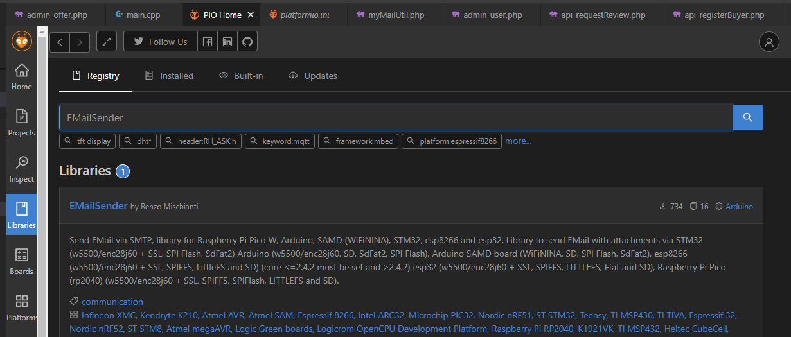Image resolution: width=791 pixels, height=337 pixels.
Task: Open the user account profile icon
Action: pyautogui.click(x=769, y=42)
